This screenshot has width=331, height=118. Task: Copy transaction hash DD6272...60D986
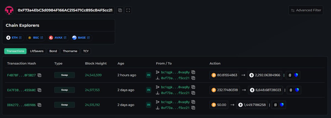[40, 105]
